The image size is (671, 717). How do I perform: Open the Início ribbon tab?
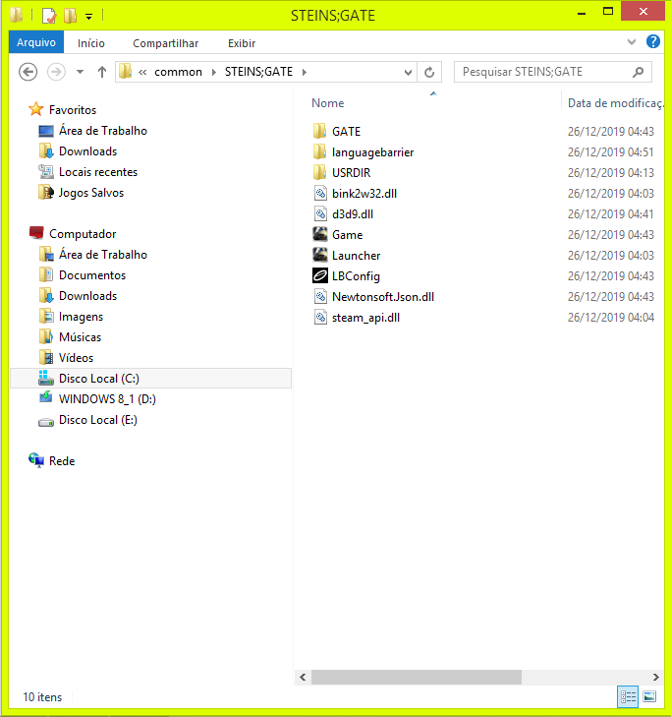click(91, 43)
